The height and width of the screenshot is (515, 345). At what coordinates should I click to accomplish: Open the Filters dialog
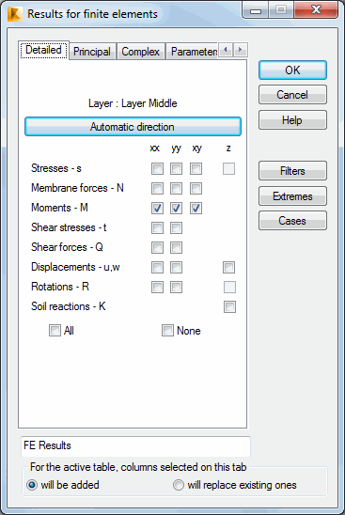(x=292, y=171)
